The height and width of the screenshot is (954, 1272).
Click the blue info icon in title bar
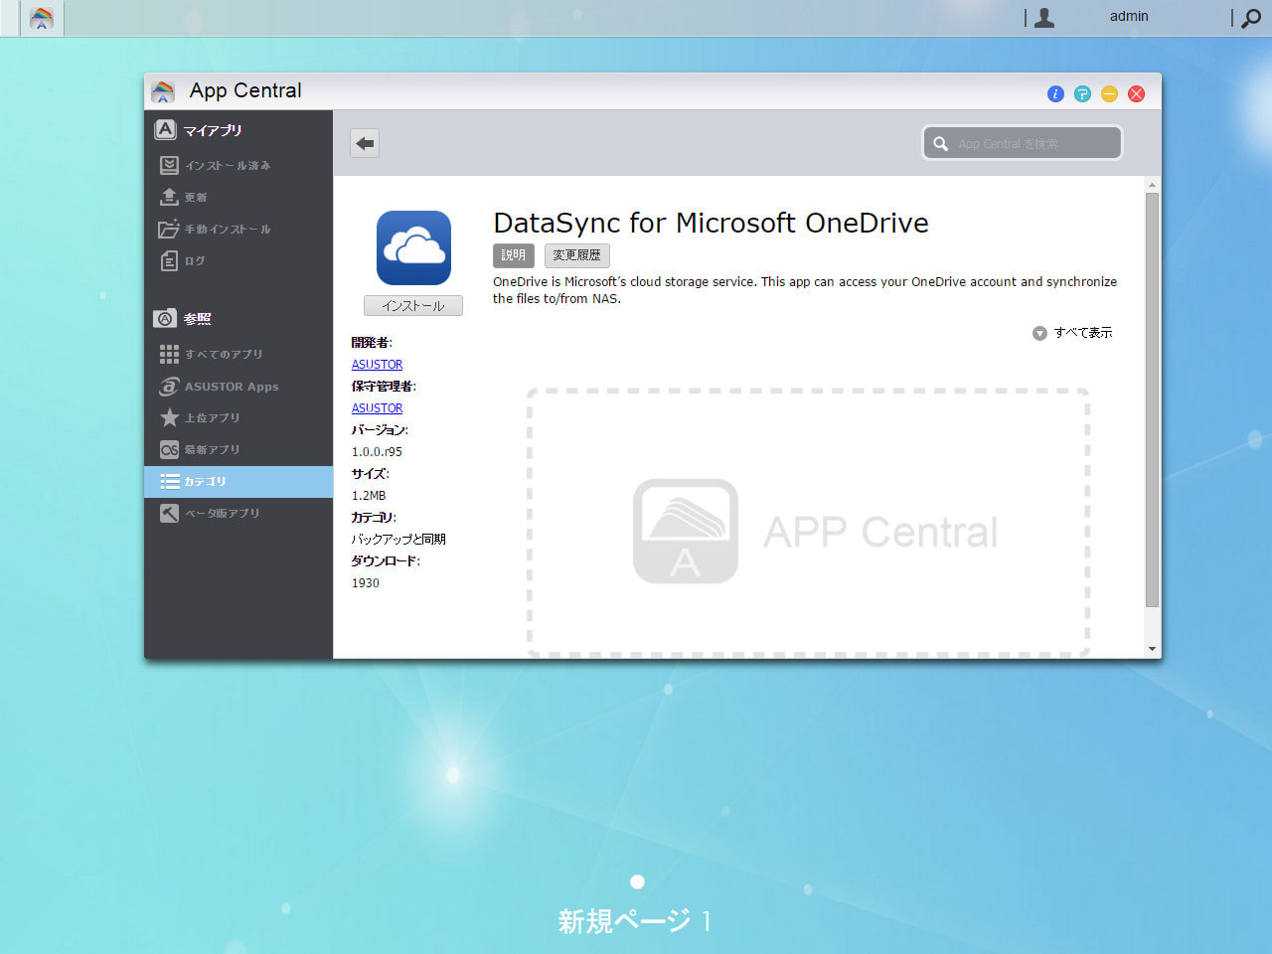click(x=1055, y=93)
